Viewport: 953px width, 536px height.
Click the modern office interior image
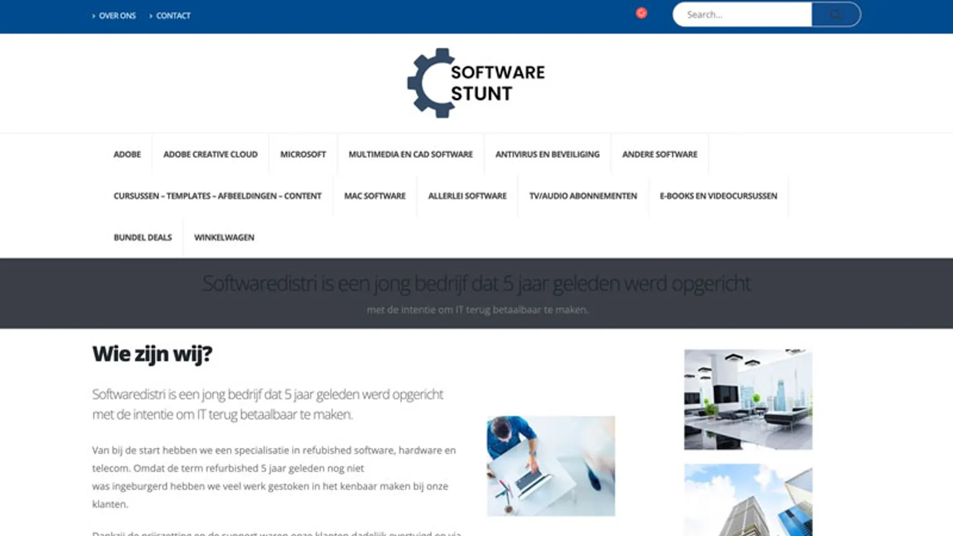tap(748, 399)
